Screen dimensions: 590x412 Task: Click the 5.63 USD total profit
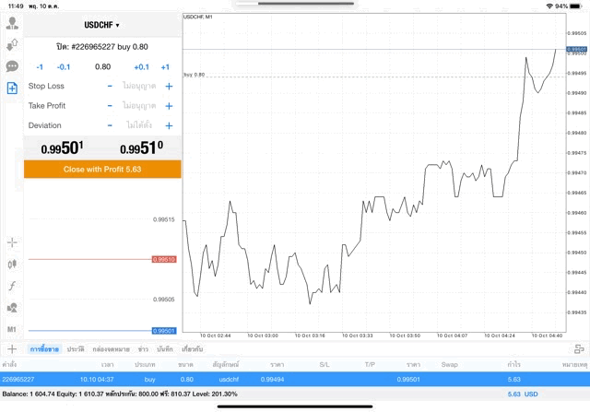[x=523, y=394]
